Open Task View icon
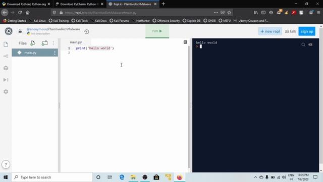Image resolution: width=323 pixels, height=182 pixels. (110, 177)
